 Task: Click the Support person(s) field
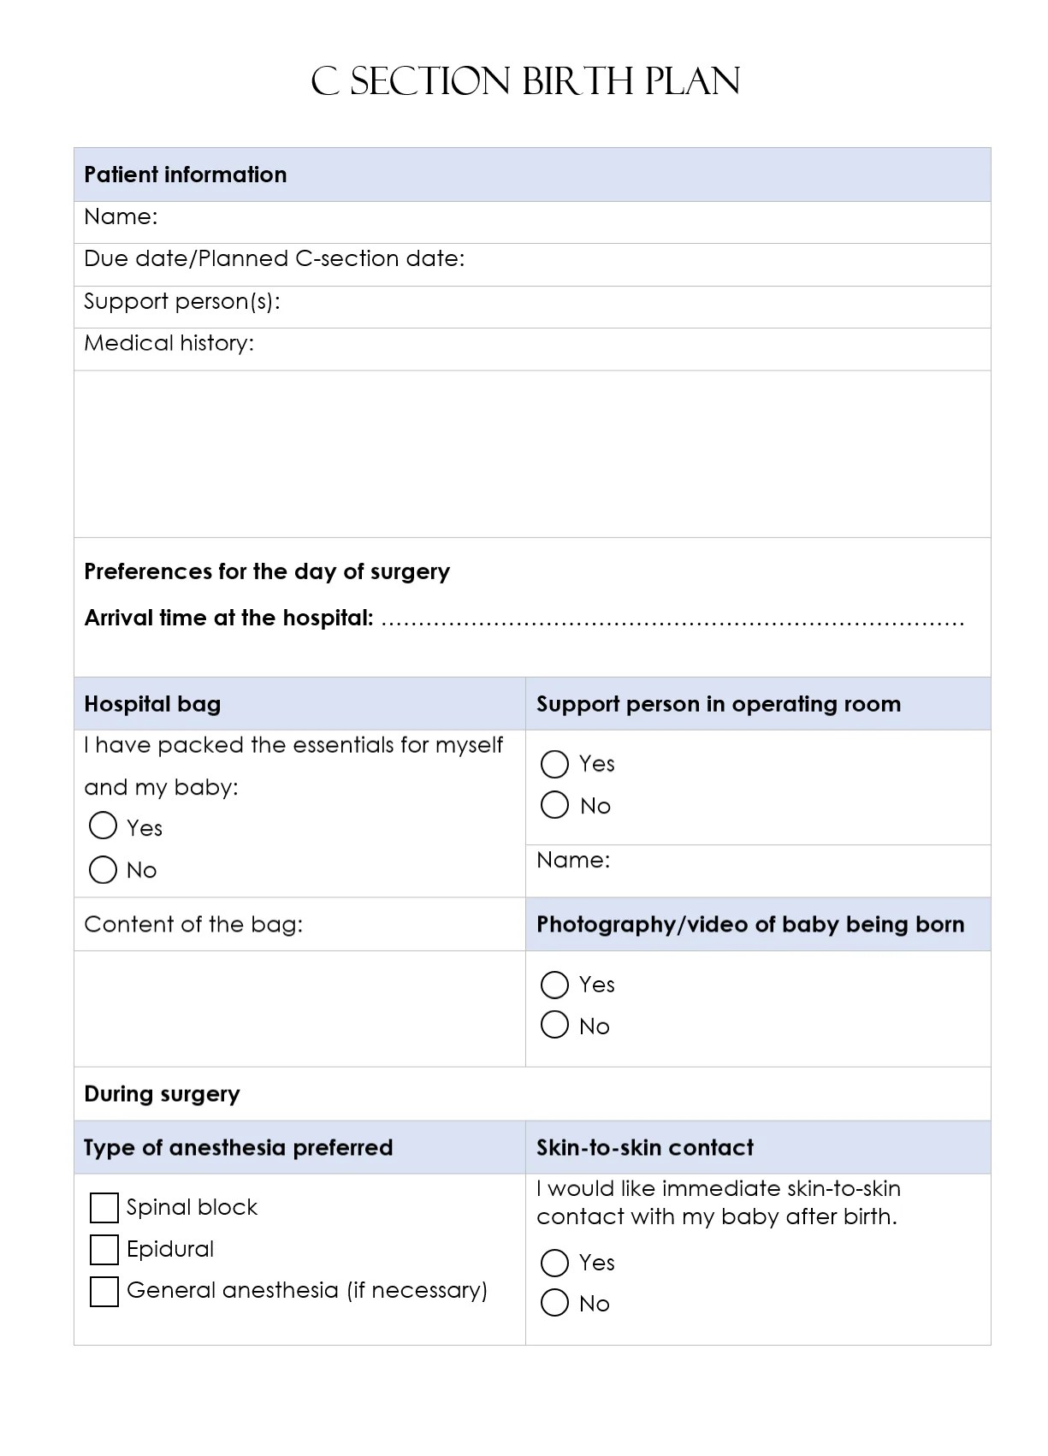point(532,307)
